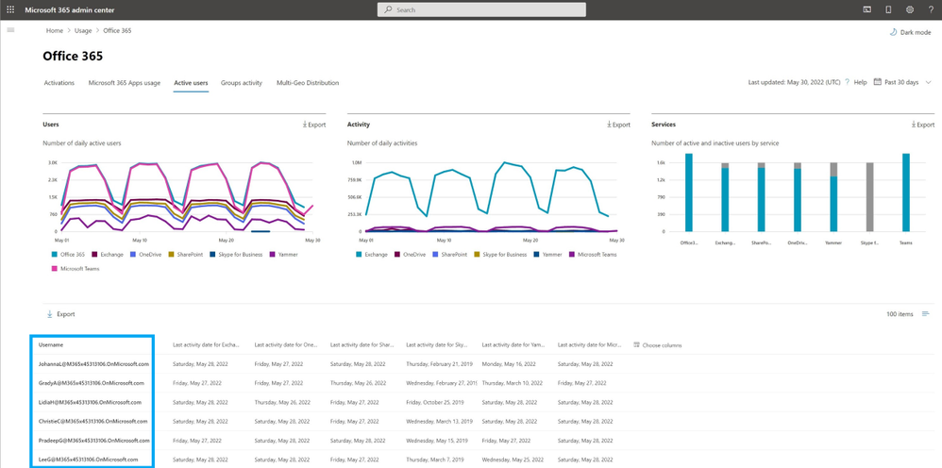Click the 100 items count
The width and height of the screenshot is (942, 468).
(x=900, y=314)
